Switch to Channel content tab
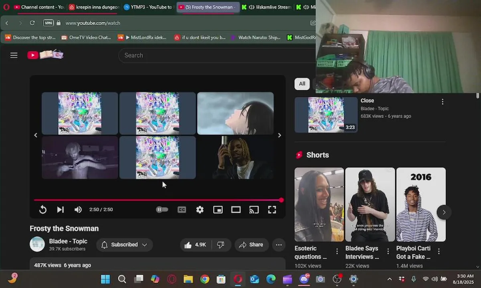 coord(39,7)
